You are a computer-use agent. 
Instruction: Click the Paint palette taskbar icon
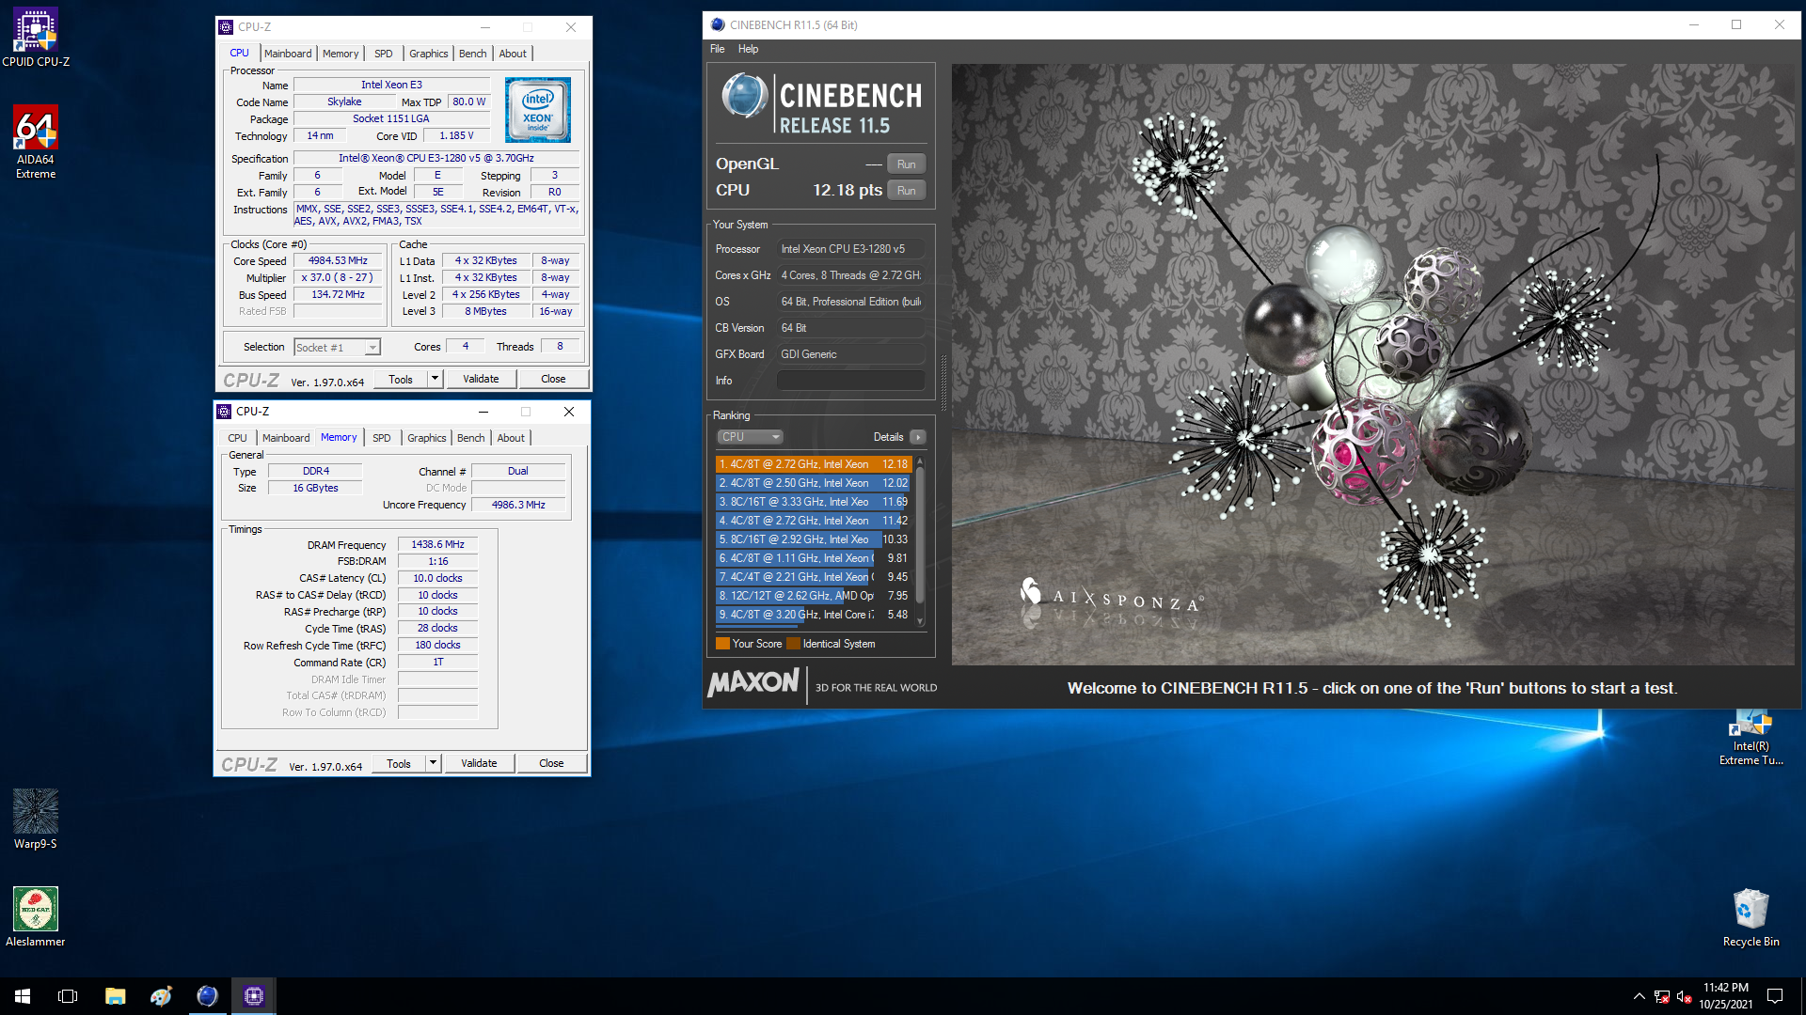161,996
